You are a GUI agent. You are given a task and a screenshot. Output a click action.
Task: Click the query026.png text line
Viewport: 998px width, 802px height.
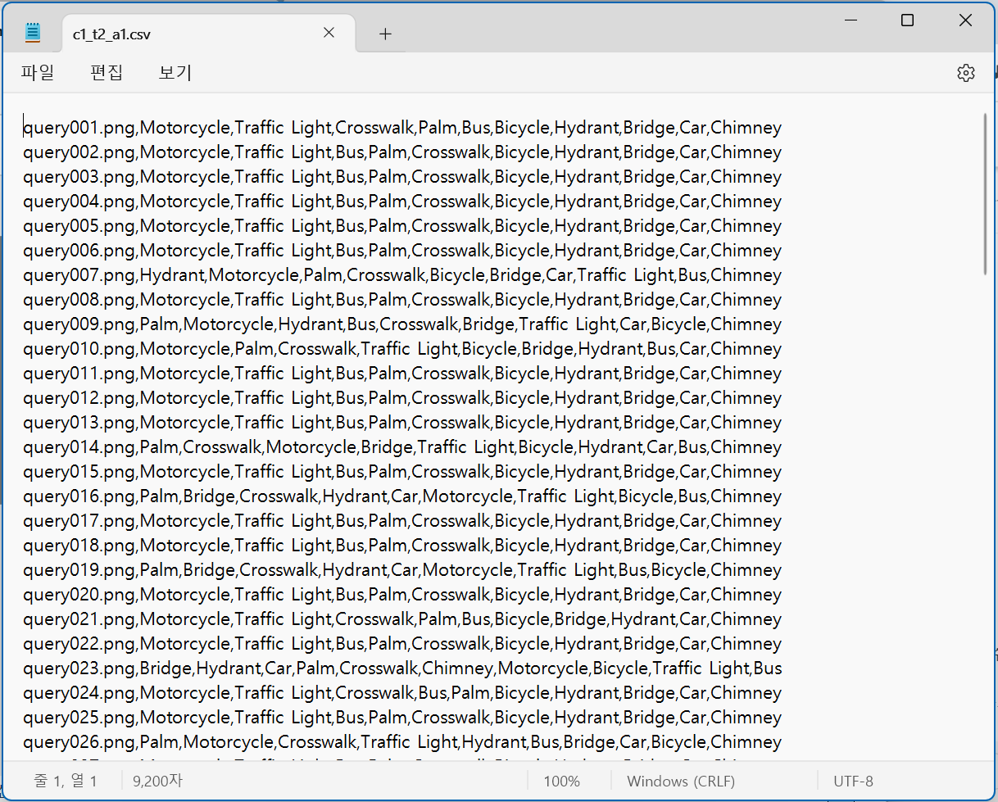402,742
